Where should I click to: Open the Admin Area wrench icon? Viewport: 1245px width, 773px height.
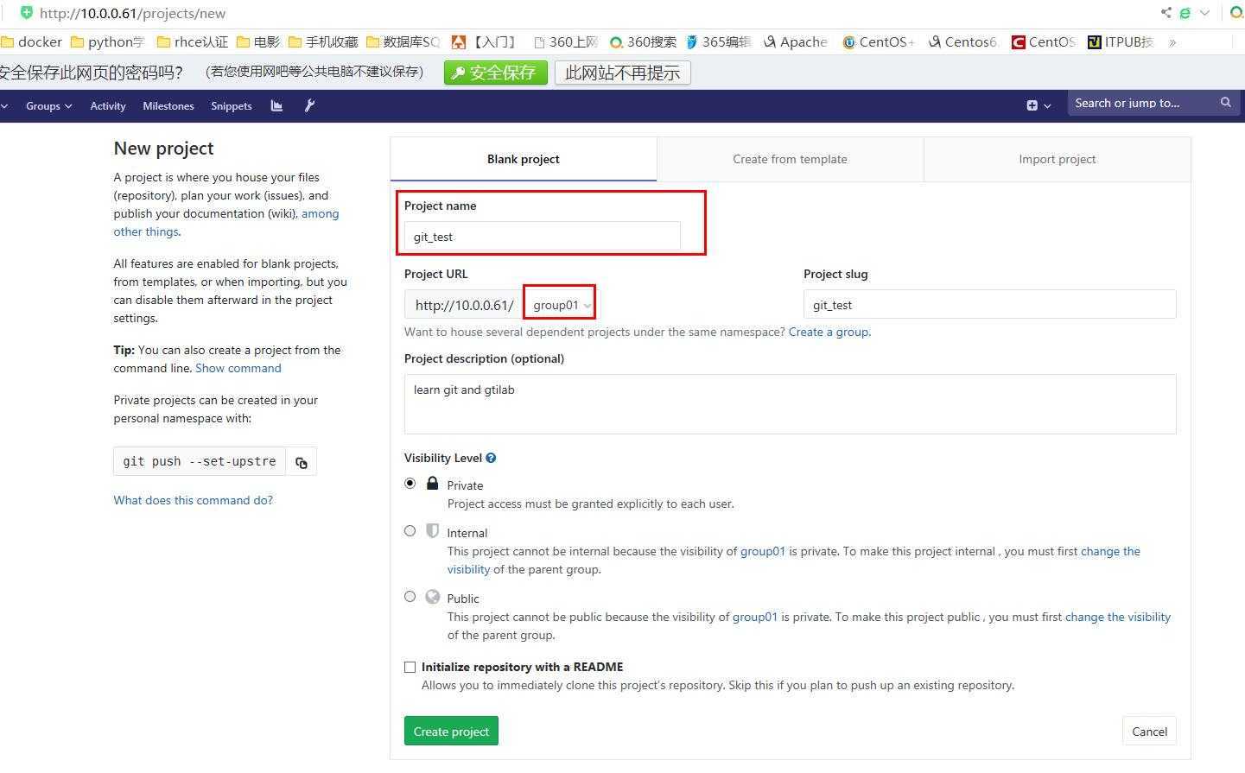click(x=309, y=105)
